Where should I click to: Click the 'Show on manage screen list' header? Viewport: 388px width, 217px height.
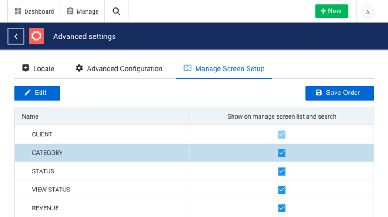point(282,117)
